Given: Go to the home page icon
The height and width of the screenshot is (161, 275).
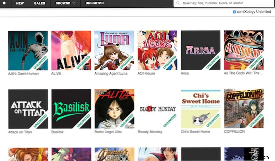Looking at the screenshot, I should tap(4, 3).
